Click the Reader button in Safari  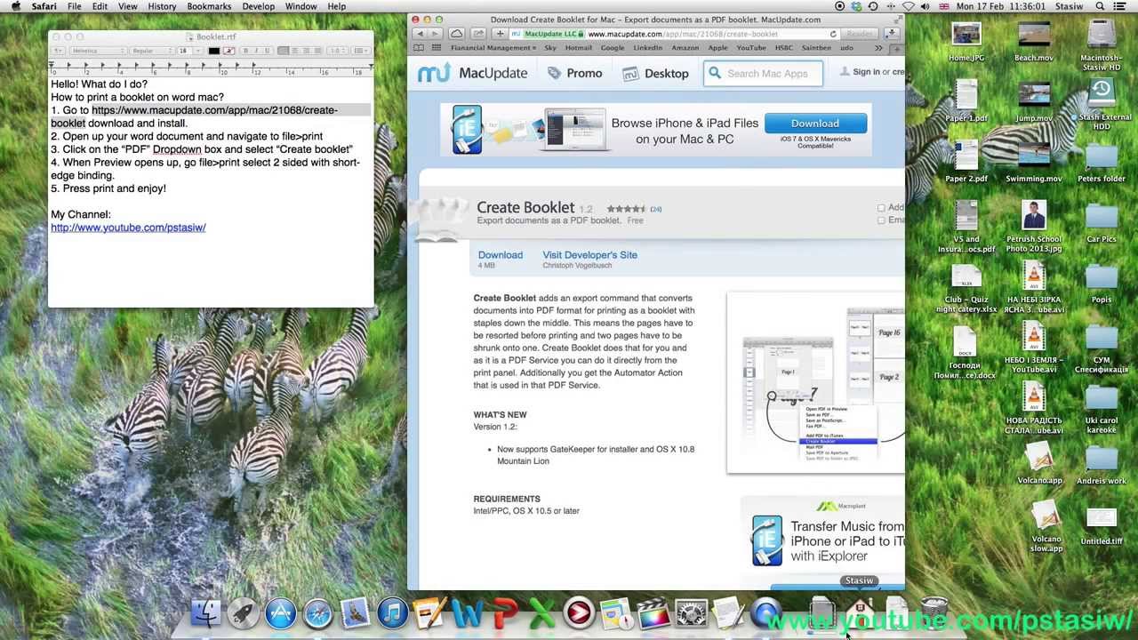(860, 34)
